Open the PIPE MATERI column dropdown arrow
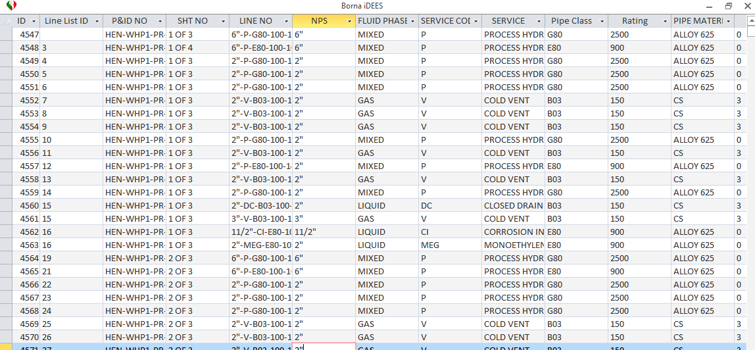 point(729,21)
